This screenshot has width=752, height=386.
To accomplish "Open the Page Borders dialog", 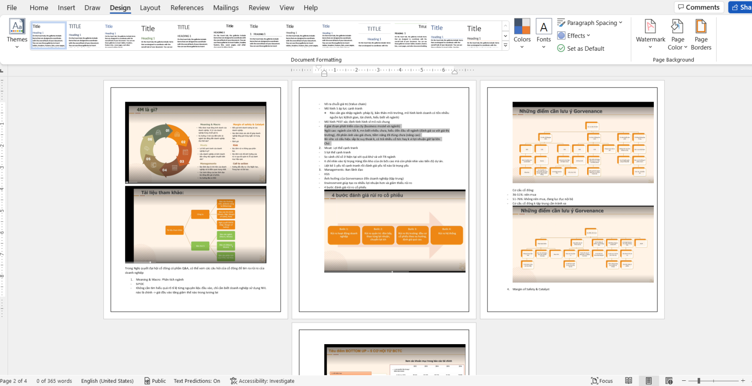I will tap(701, 34).
